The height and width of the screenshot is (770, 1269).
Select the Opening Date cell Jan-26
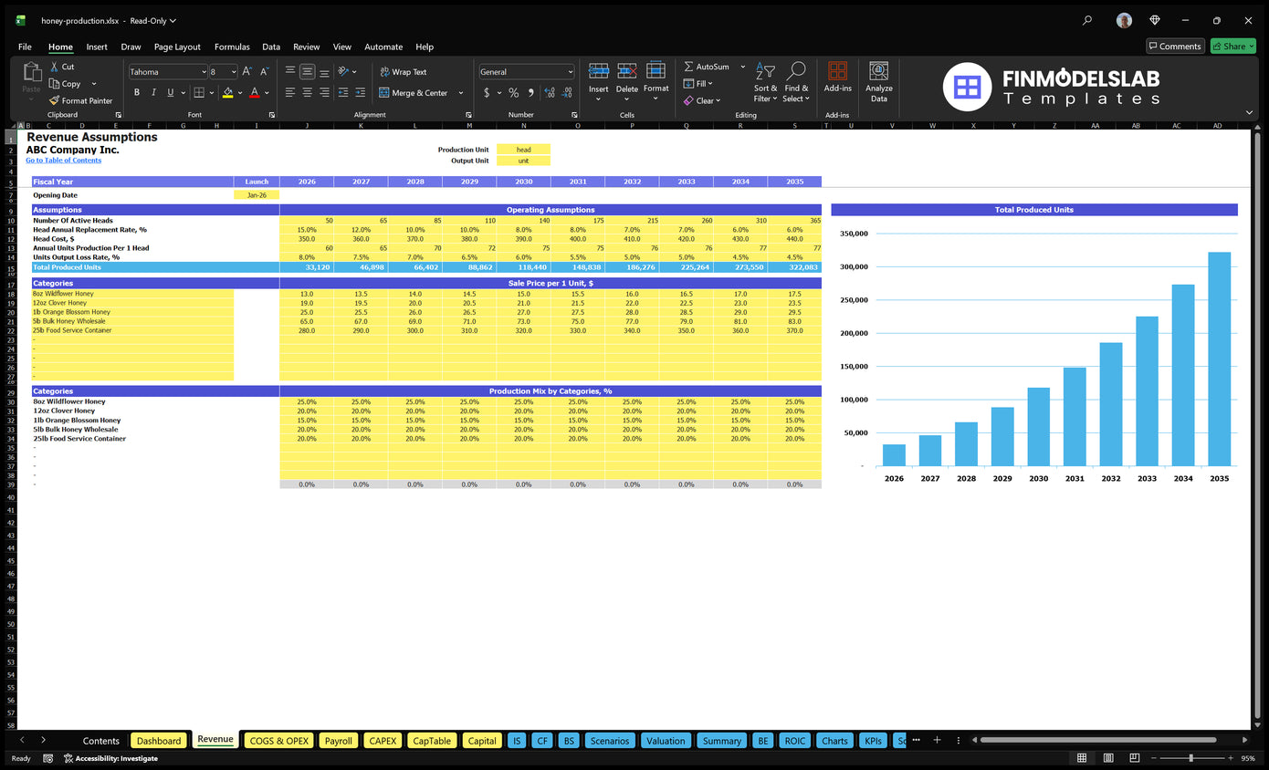(257, 195)
